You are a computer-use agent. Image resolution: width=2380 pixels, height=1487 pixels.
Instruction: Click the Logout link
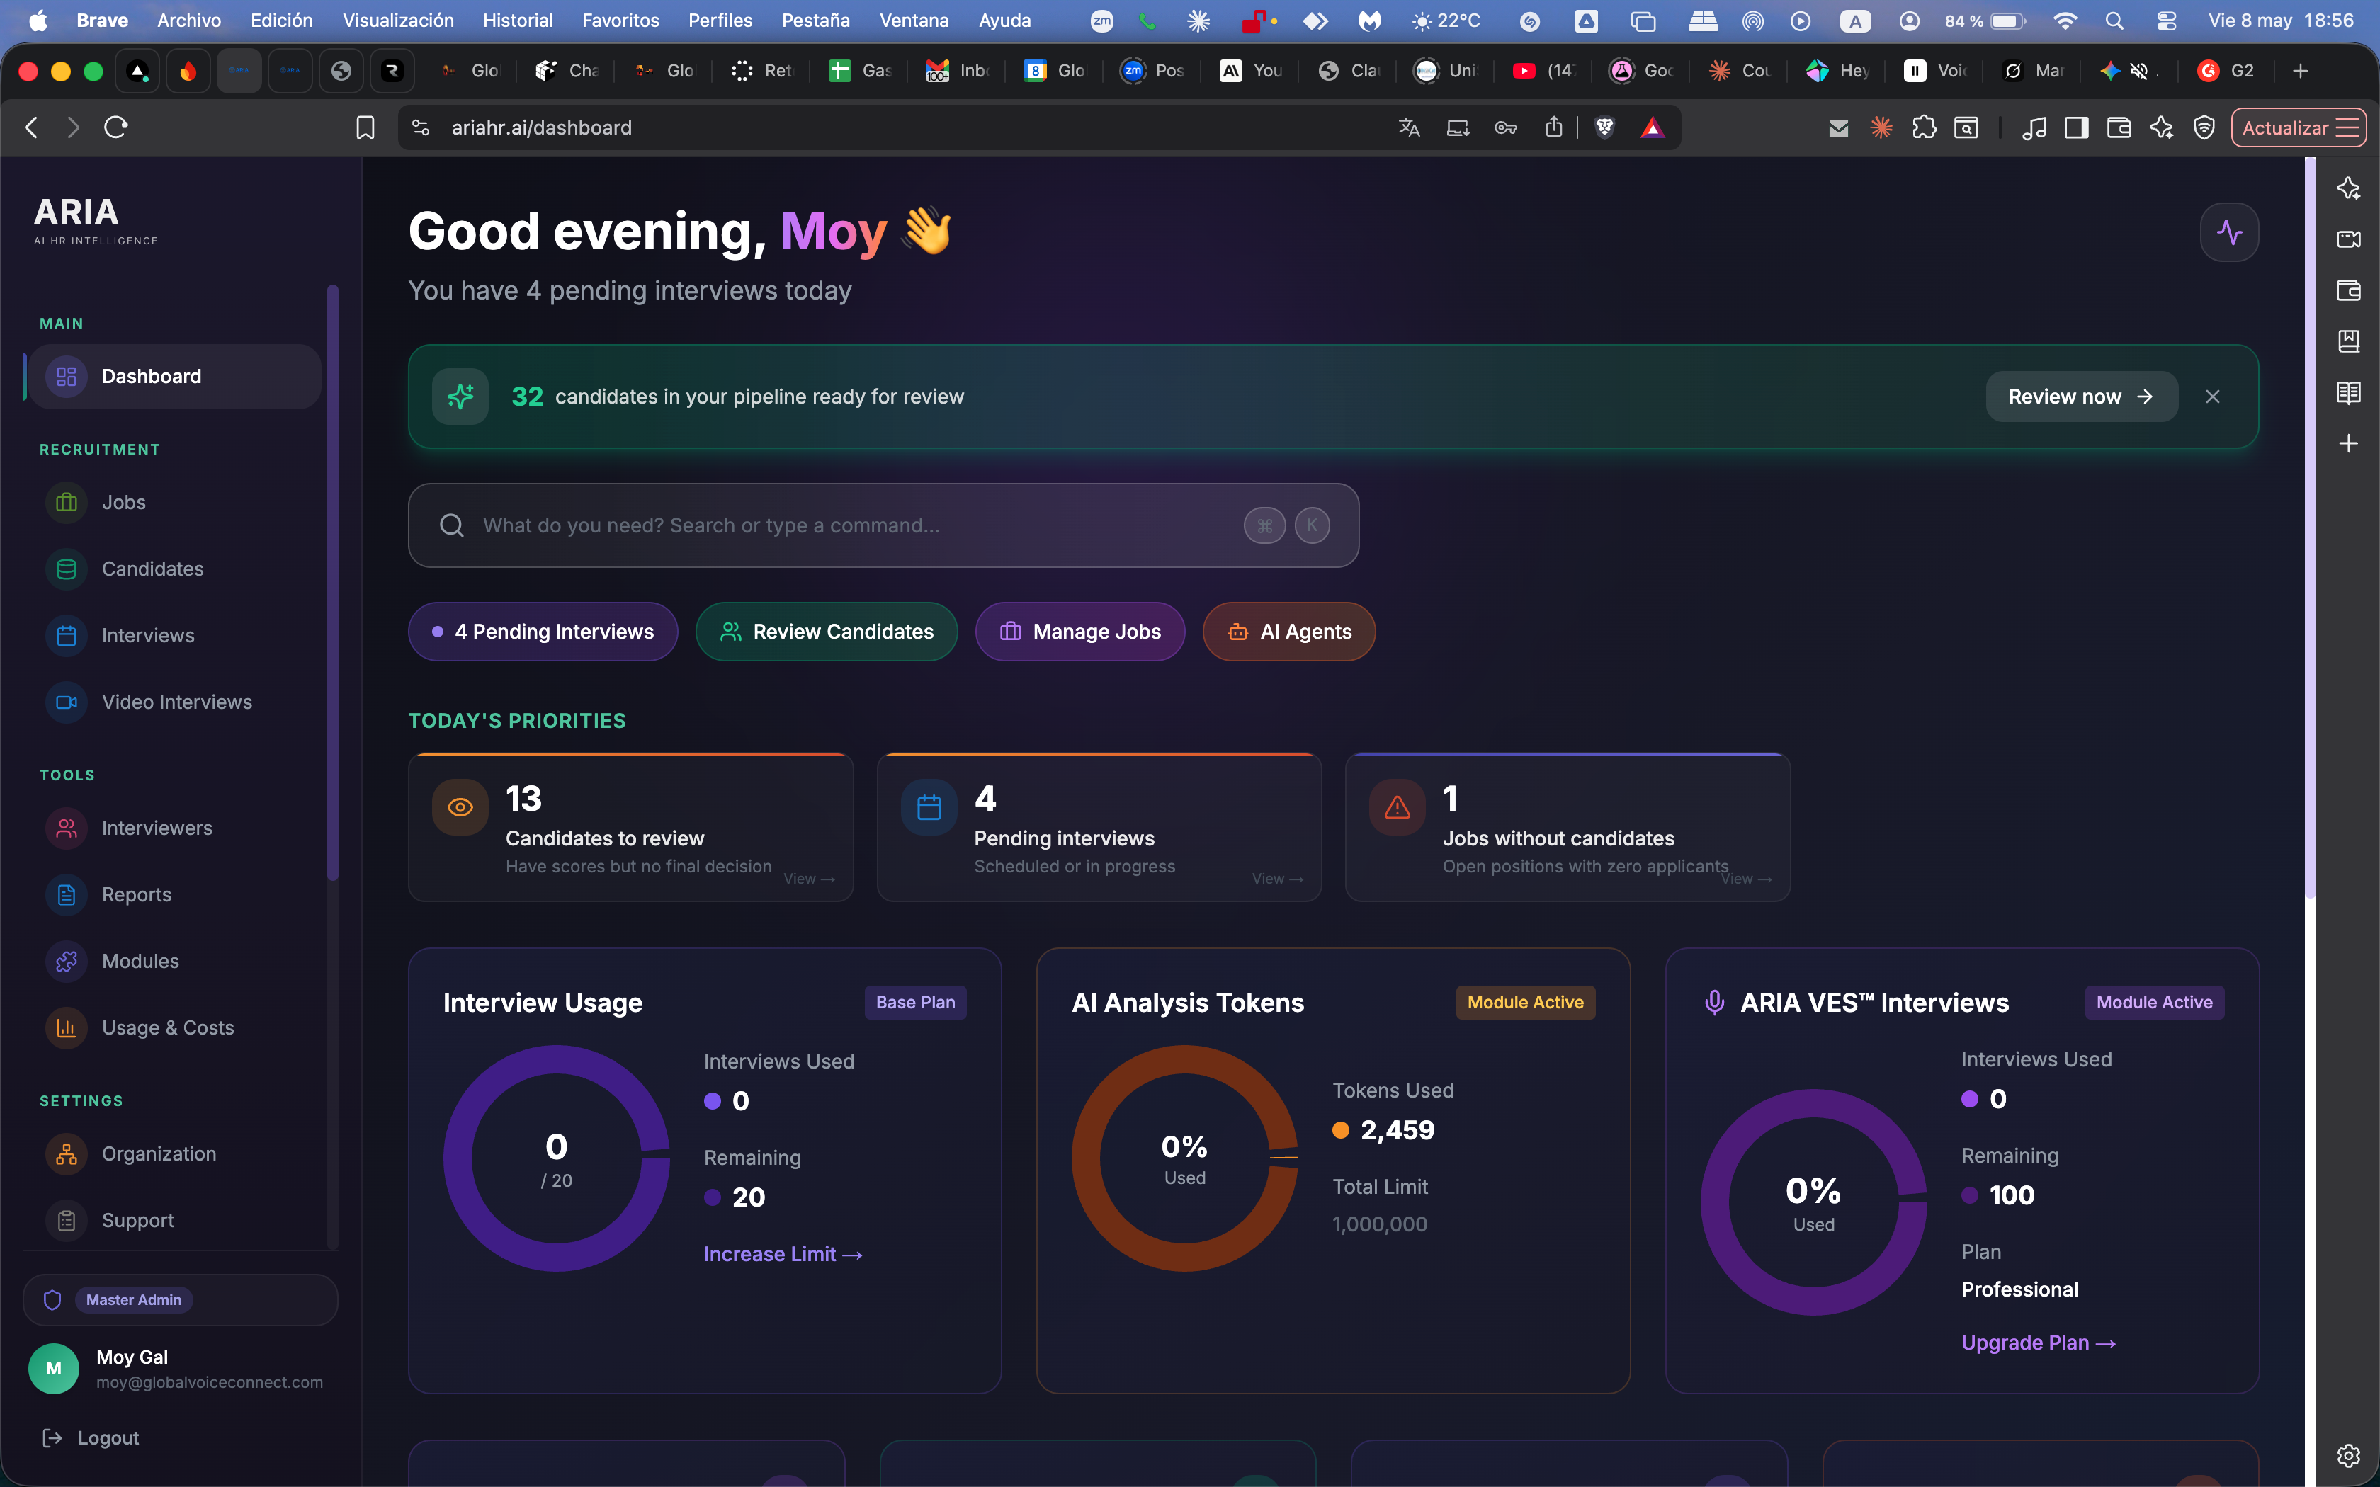coord(91,1438)
